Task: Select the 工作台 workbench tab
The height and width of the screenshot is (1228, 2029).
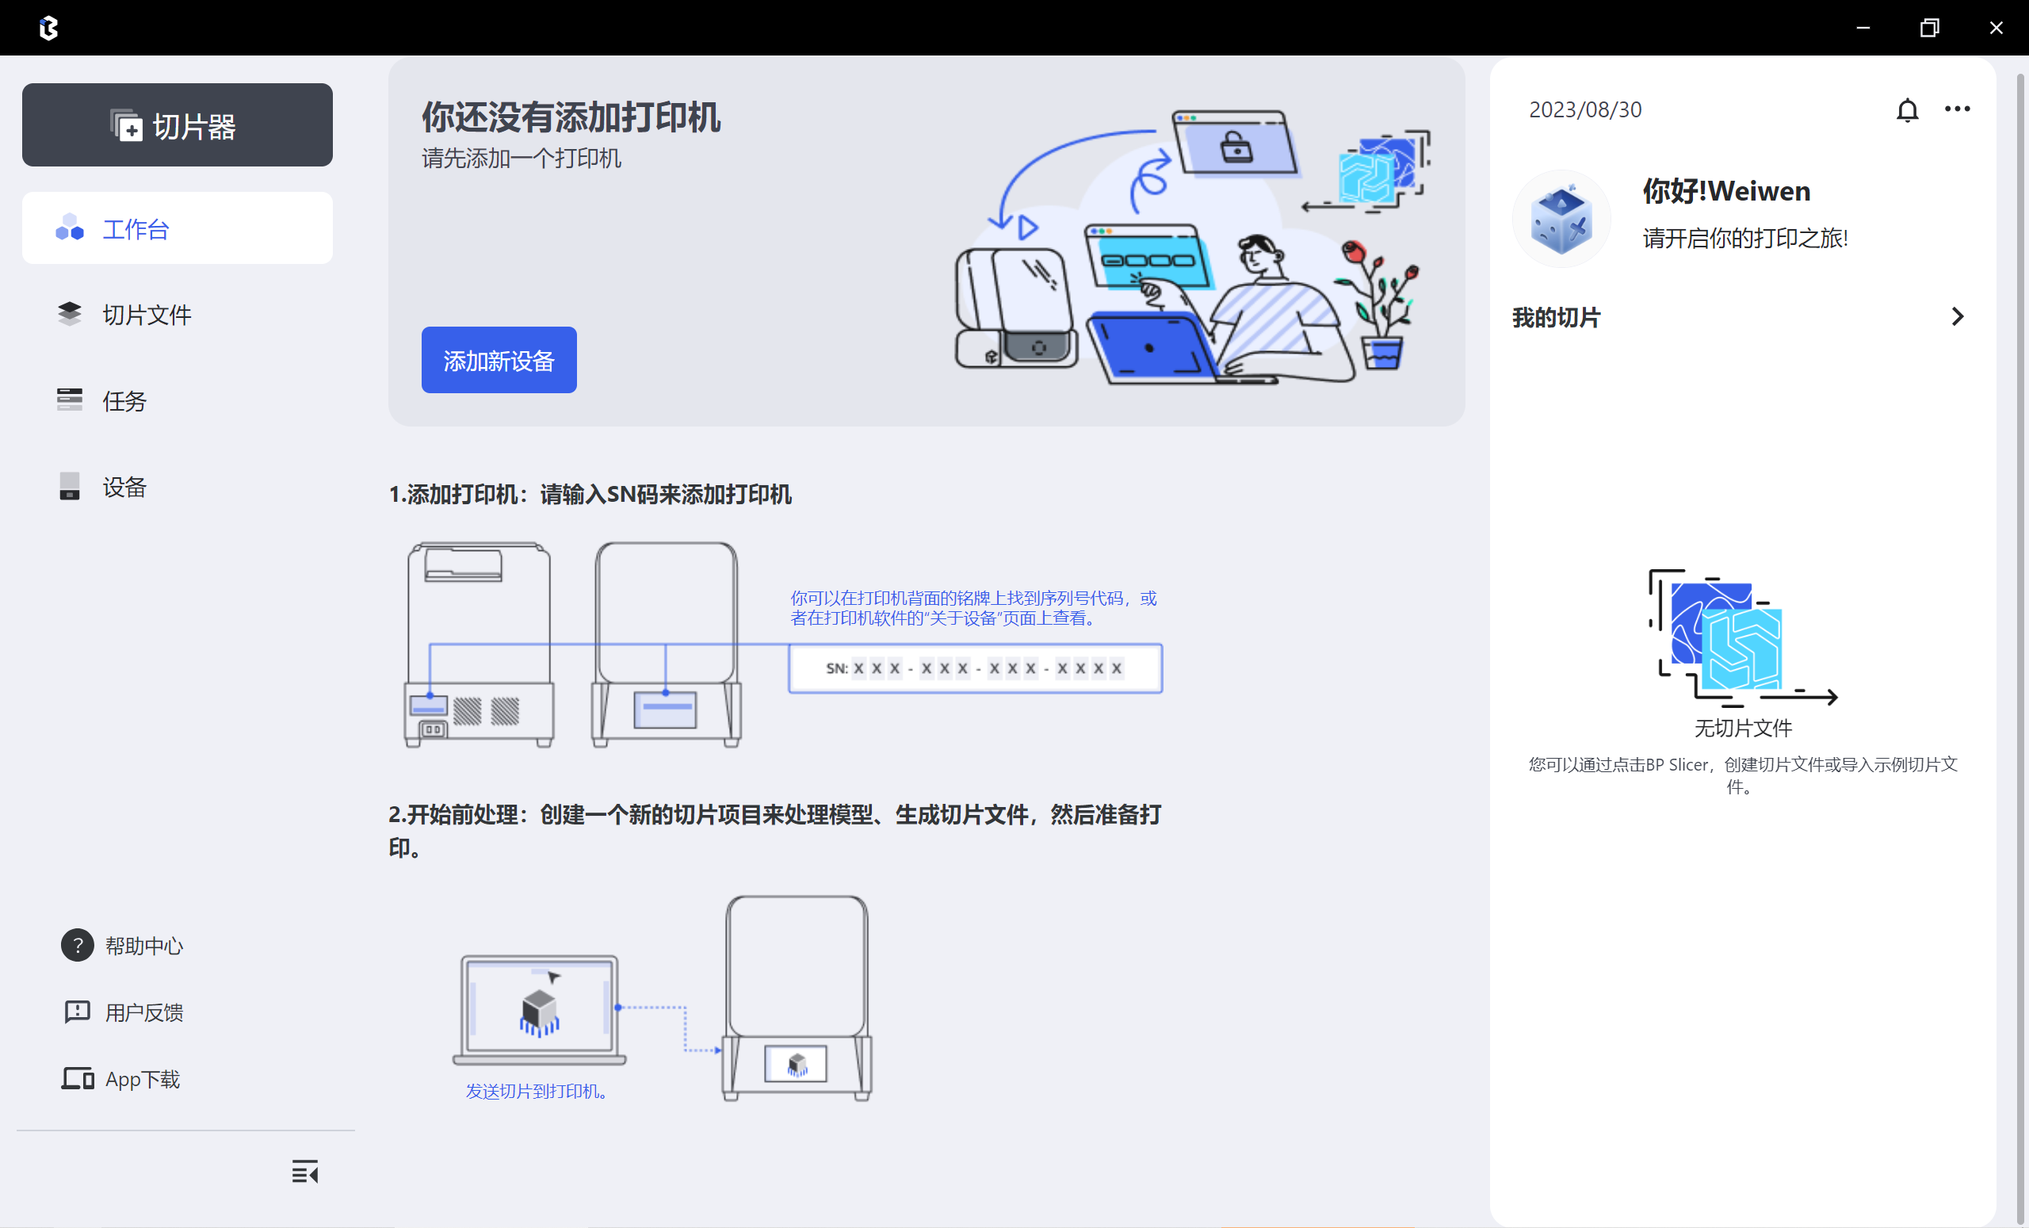Action: [x=177, y=228]
